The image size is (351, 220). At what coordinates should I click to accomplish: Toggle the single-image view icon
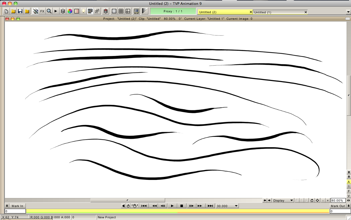pos(114,11)
